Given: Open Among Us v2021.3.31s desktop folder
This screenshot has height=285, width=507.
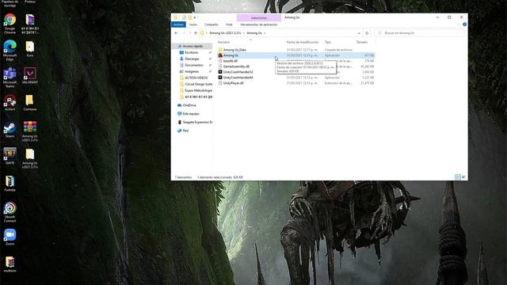Looking at the screenshot, I should pyautogui.click(x=30, y=158).
